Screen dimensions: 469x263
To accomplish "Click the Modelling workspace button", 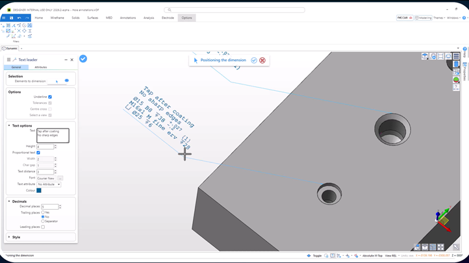I will click(424, 18).
